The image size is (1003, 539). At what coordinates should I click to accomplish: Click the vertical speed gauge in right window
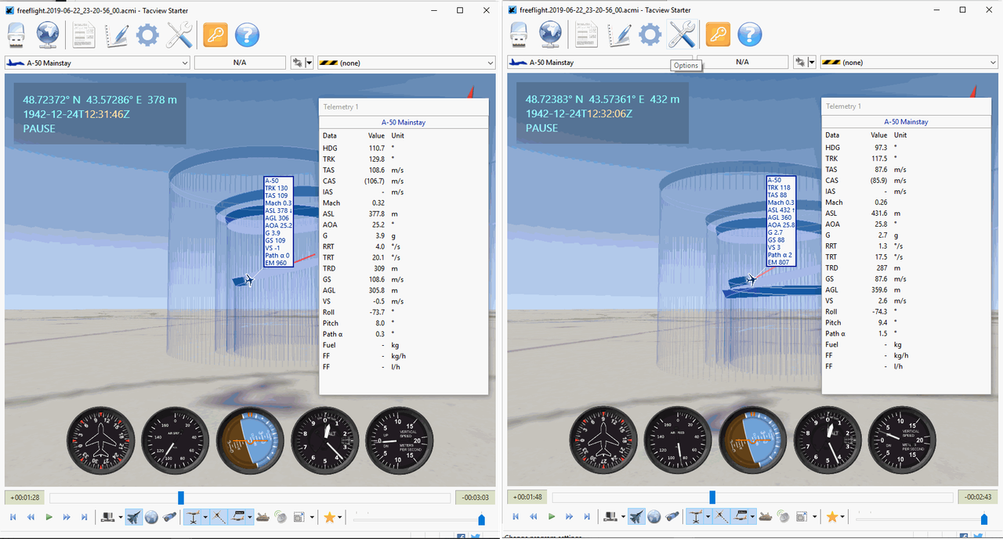click(x=903, y=441)
